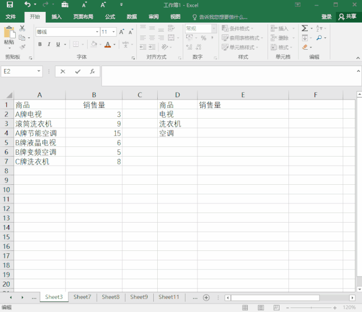Screen dimensions: 362x312
Task: Expand the Name Box dropdown arrow
Action: point(39,72)
